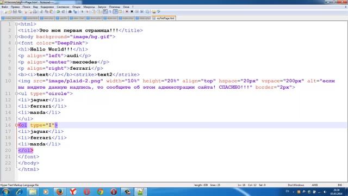Click the word "mercedes" on line 7
The height and width of the screenshot is (196, 348).
point(85,62)
